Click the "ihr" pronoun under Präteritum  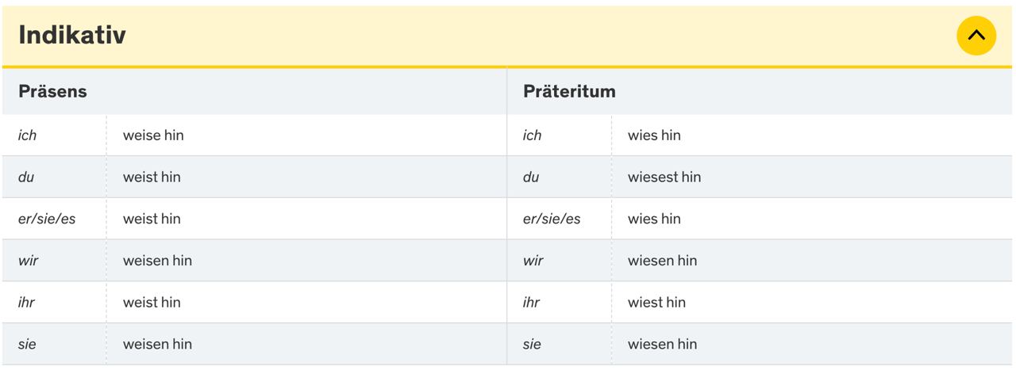point(532,303)
